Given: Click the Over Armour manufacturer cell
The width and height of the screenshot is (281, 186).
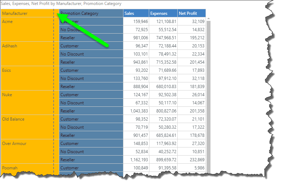Looking at the screenshot, I should click(14, 144).
